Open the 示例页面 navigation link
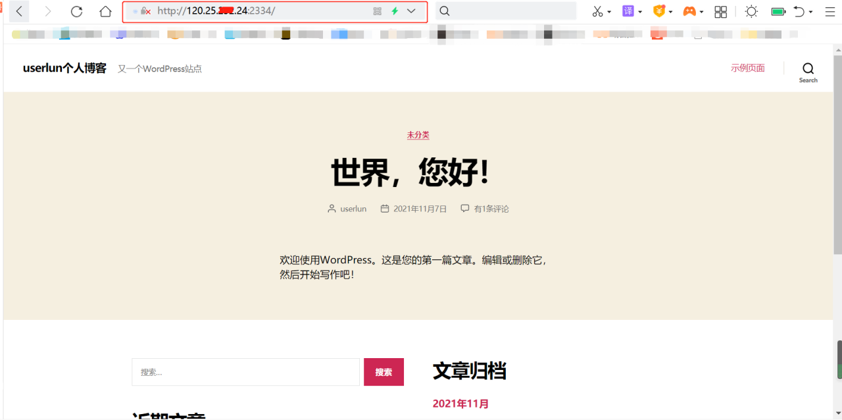 pyautogui.click(x=748, y=68)
